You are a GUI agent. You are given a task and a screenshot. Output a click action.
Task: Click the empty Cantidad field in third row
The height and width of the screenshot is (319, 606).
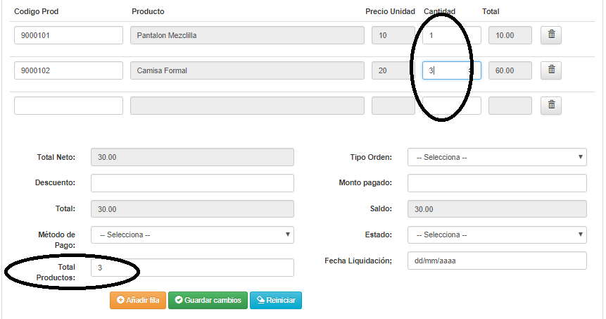click(451, 106)
